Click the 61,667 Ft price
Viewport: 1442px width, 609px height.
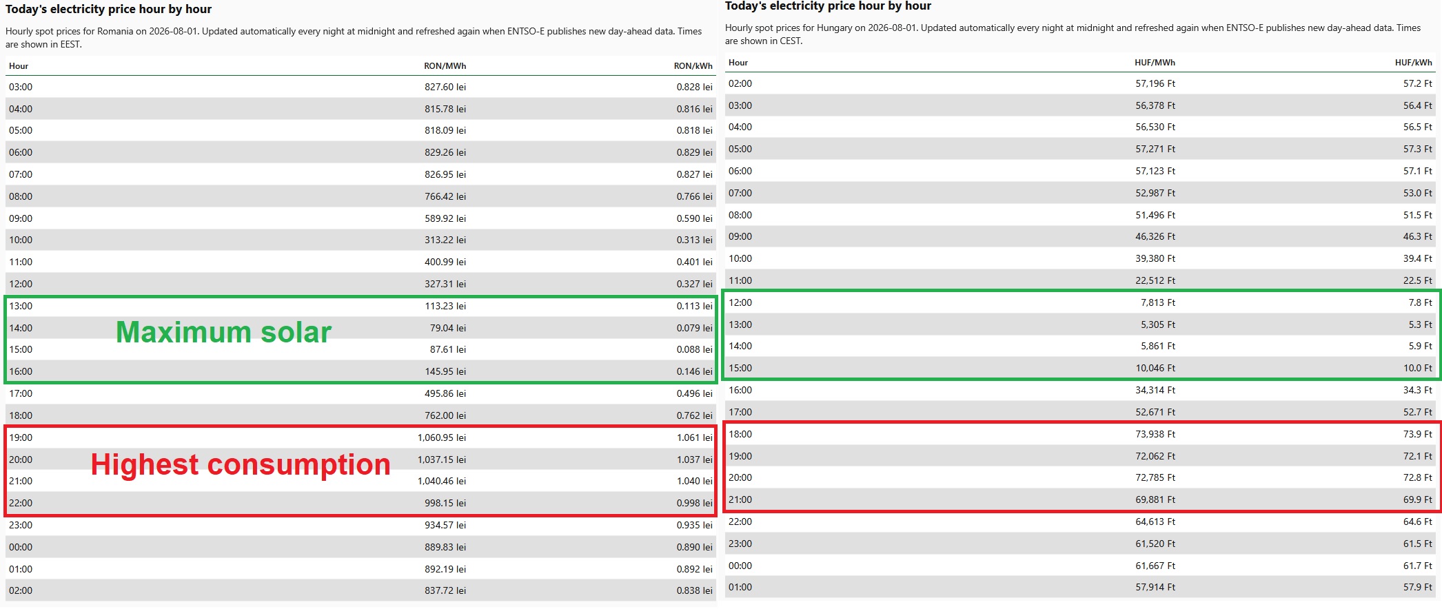coord(1155,566)
